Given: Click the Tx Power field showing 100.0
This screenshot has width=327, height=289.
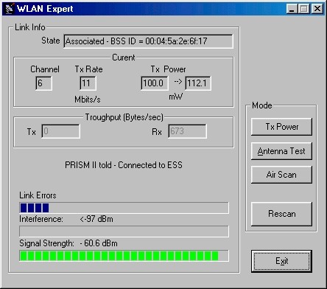Looking at the screenshot, I should [155, 83].
